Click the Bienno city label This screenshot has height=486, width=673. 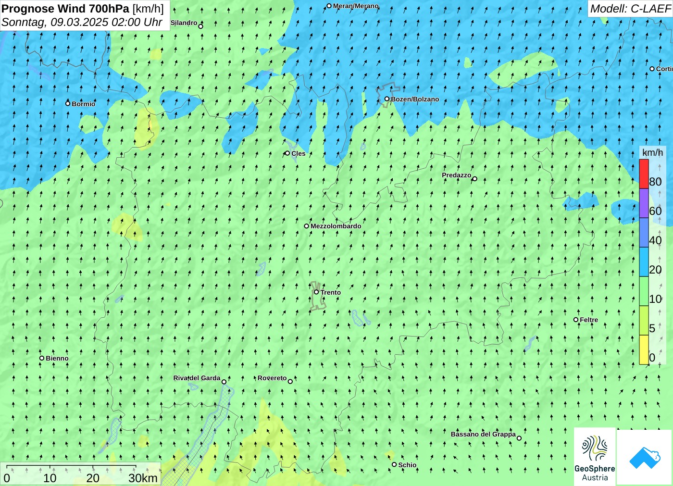point(57,358)
